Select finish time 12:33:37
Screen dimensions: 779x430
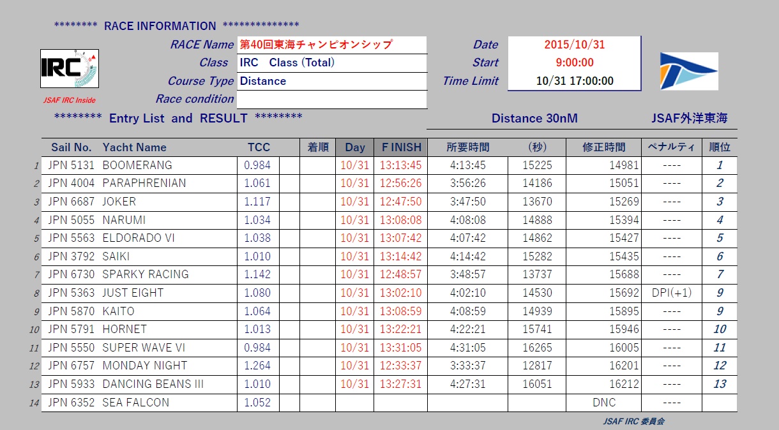pyautogui.click(x=400, y=366)
